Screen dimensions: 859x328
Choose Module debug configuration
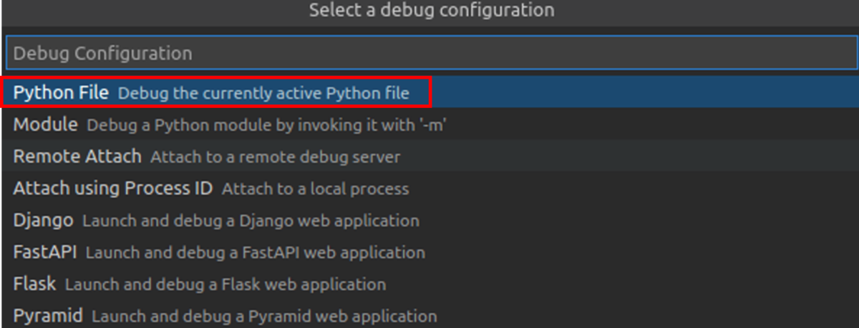[429, 125]
